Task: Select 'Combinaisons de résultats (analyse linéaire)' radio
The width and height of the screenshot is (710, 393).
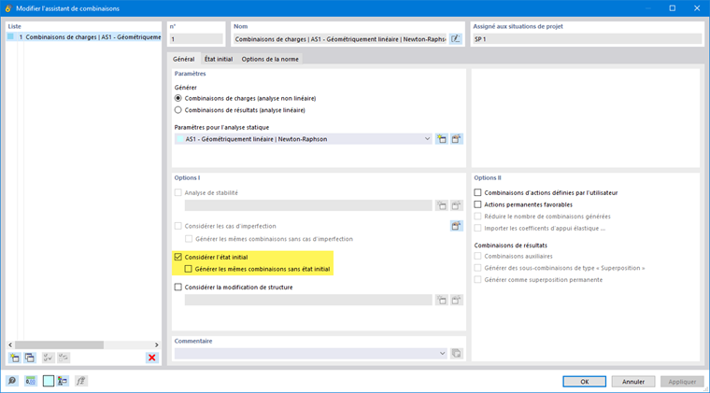Action: tap(177, 110)
